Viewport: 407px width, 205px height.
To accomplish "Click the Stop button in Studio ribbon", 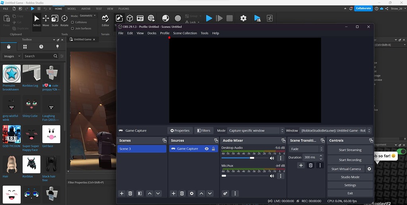I will [x=229, y=18].
